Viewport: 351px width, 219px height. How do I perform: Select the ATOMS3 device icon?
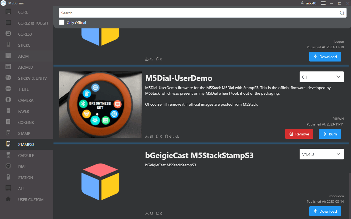8,67
